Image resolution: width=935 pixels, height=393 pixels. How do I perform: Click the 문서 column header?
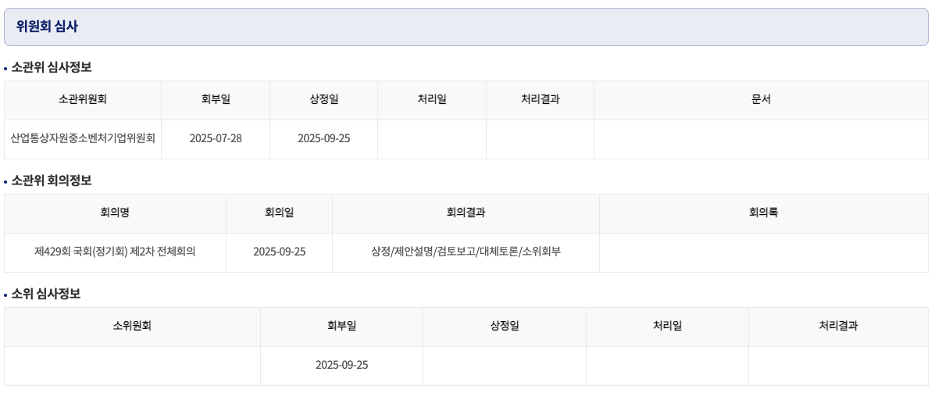click(762, 100)
